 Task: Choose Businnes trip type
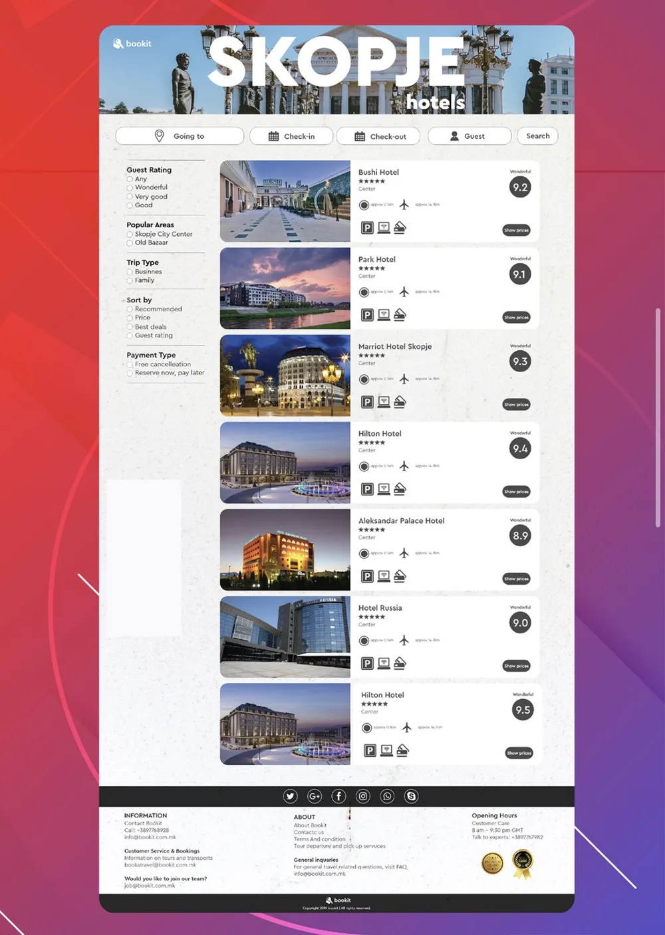click(130, 272)
